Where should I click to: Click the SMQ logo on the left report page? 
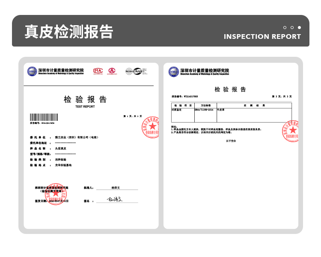(32, 71)
